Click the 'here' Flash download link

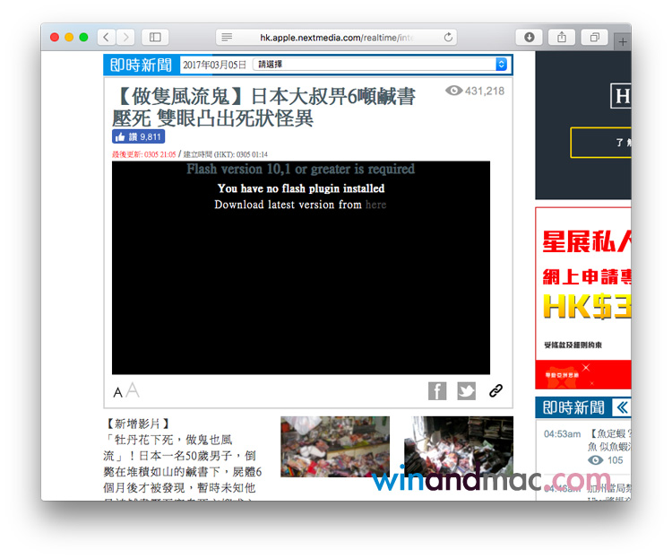click(375, 205)
